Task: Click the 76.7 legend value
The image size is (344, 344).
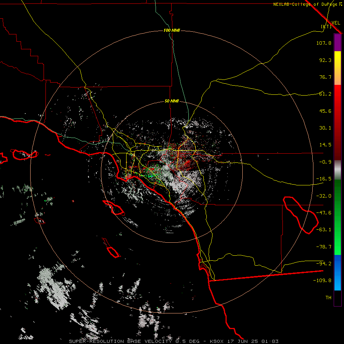Action: coord(325,77)
